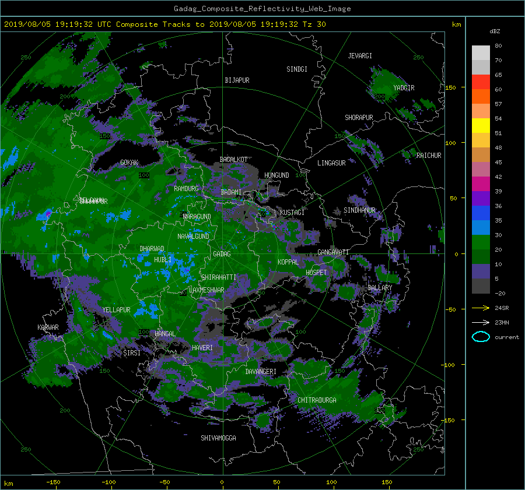Select the BADAMI city label

tap(231, 192)
